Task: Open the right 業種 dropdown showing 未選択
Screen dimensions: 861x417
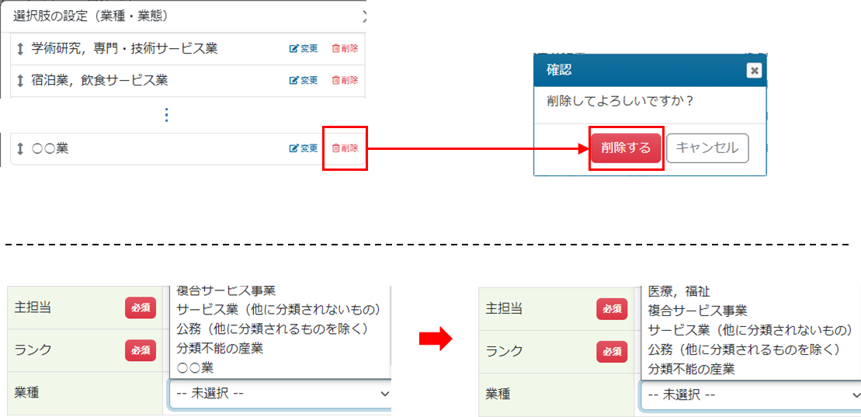Action: coord(750,394)
